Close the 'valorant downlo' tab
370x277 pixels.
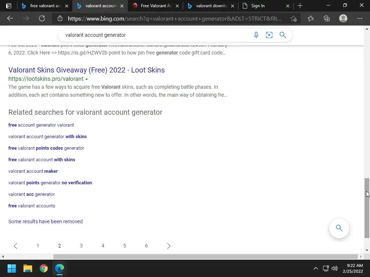pyautogui.click(x=232, y=6)
